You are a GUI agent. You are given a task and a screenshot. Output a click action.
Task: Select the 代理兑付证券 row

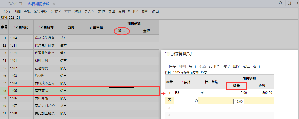pyautogui.click(x=79, y=46)
